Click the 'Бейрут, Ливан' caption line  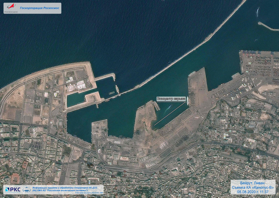(x=253, y=183)
